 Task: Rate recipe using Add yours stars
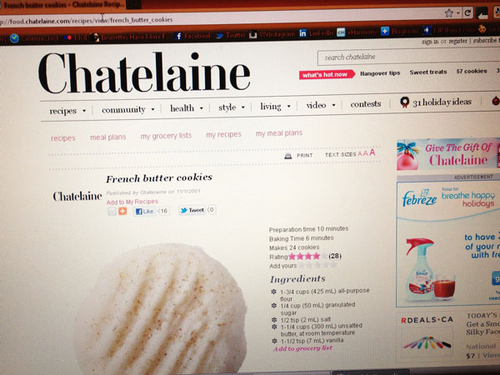tap(317, 265)
